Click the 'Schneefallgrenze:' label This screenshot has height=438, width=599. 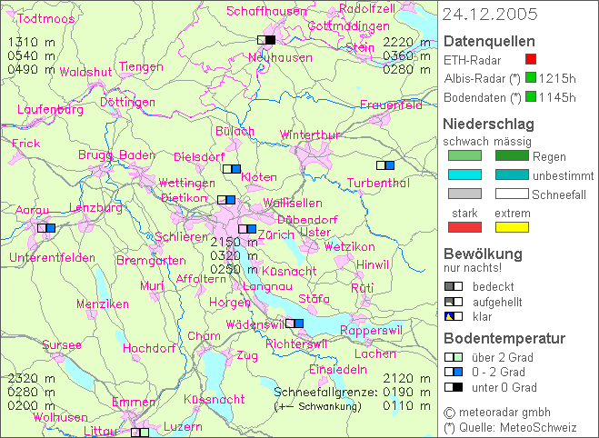[x=325, y=393]
